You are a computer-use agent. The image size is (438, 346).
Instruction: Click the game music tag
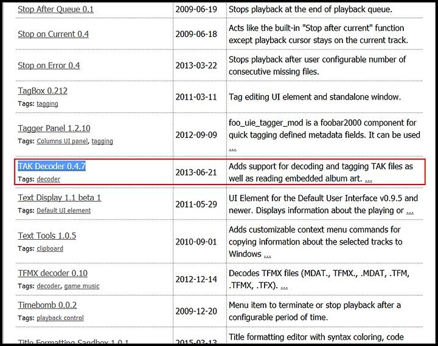[82, 286]
